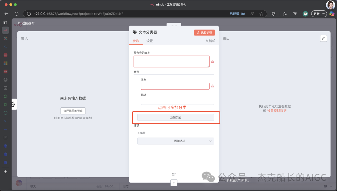The width and height of the screenshot is (337, 191).
Task: Click the browser back arrow
Action: pyautogui.click(x=6, y=14)
